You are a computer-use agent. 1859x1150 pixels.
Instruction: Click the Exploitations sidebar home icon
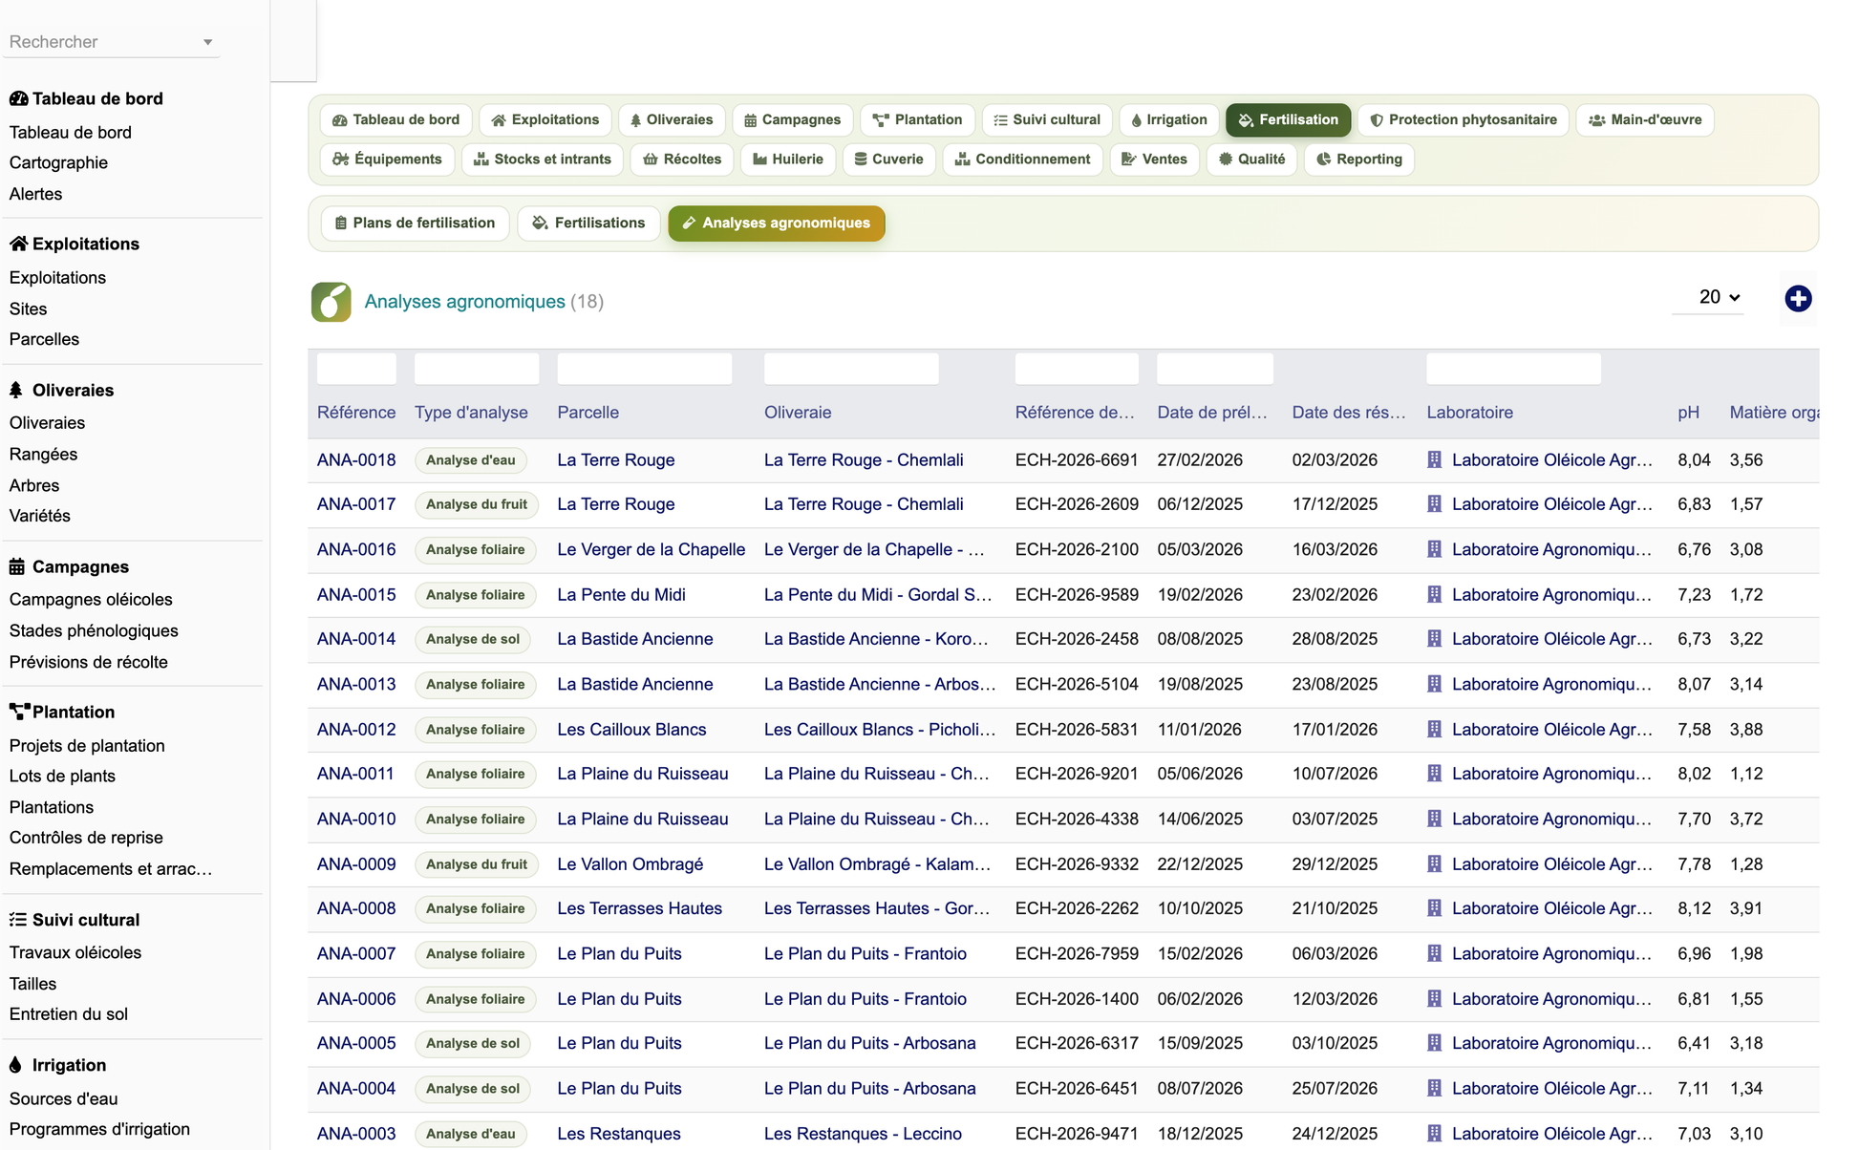[x=18, y=244]
